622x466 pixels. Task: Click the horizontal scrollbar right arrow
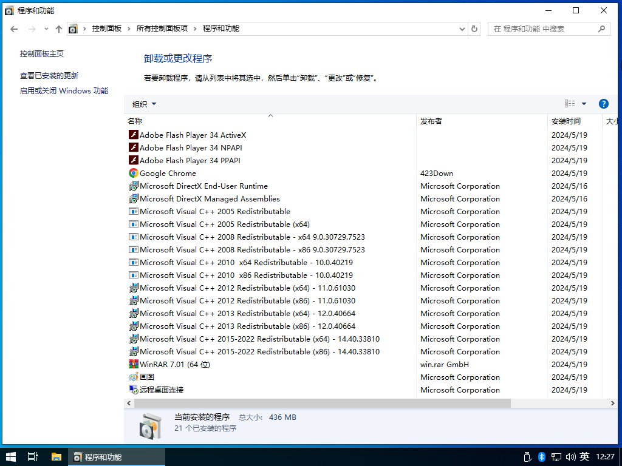pyautogui.click(x=613, y=403)
